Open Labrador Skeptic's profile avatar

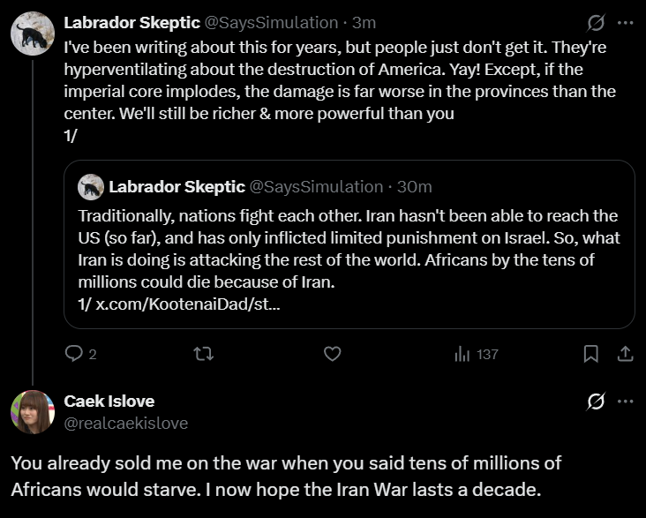[33, 34]
